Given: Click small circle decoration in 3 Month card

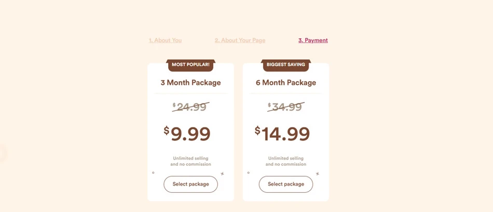Looking at the screenshot, I should click(153, 173).
